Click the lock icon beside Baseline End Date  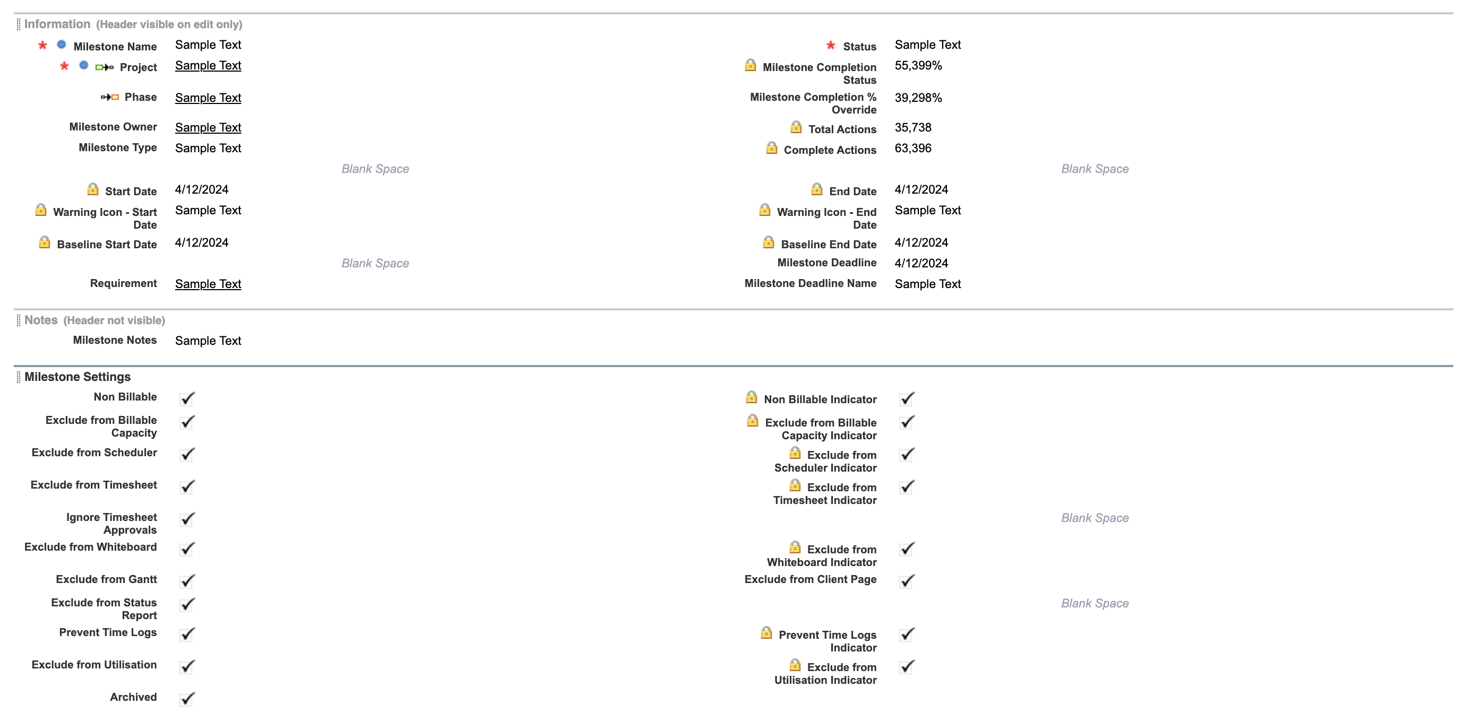769,242
